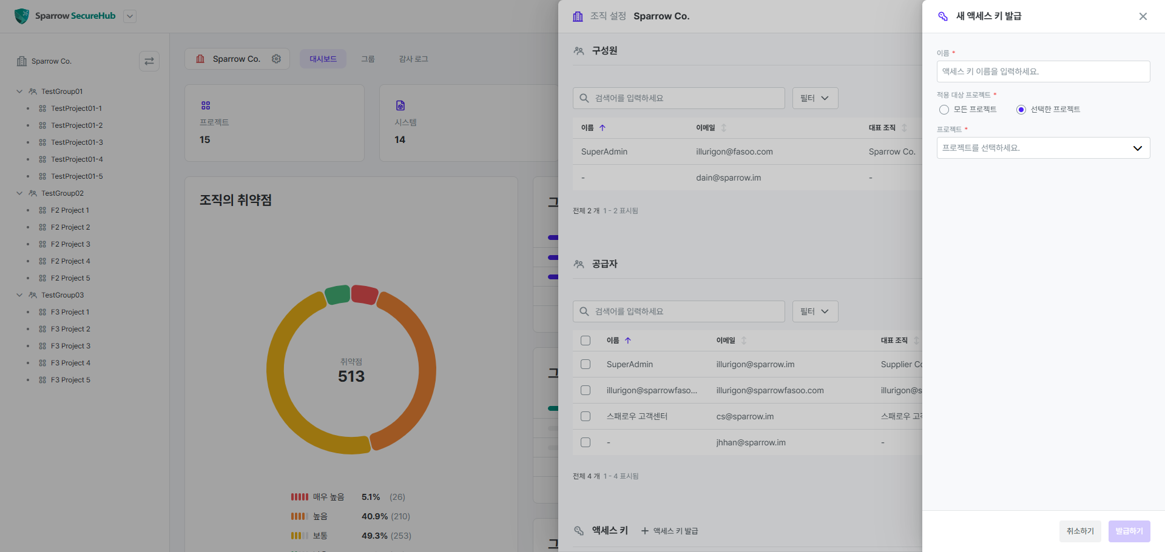
Task: Select the 모든 프로젝트 radio option
Action: click(944, 110)
